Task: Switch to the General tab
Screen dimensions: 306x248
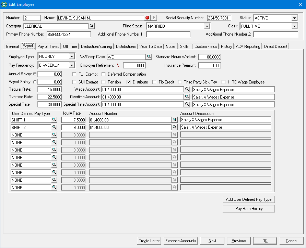Action: point(12,47)
